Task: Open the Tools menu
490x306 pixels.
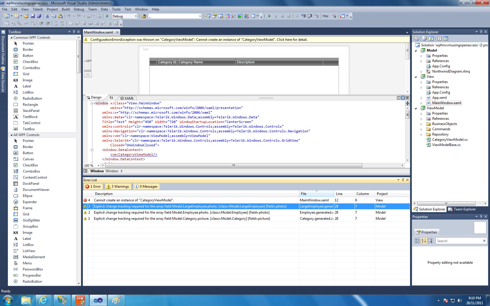Action: click(x=116, y=9)
